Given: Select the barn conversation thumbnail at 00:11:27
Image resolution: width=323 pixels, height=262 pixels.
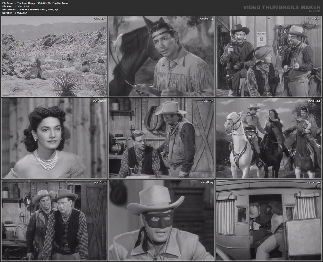Looking at the screenshot, I should pos(162,138).
